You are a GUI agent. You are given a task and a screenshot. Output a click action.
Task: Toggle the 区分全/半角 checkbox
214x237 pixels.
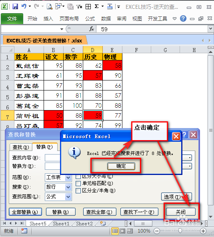[78, 191]
